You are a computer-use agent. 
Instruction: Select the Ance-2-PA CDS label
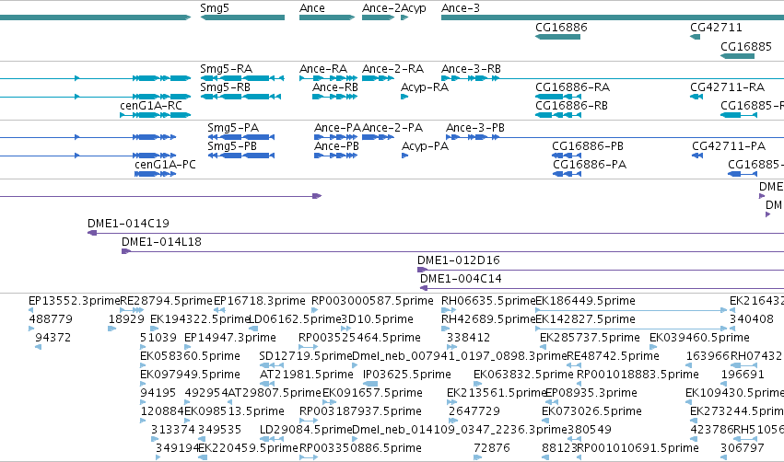(392, 128)
